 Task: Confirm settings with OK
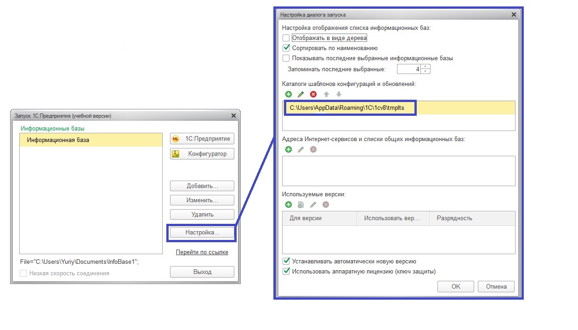pos(456,286)
